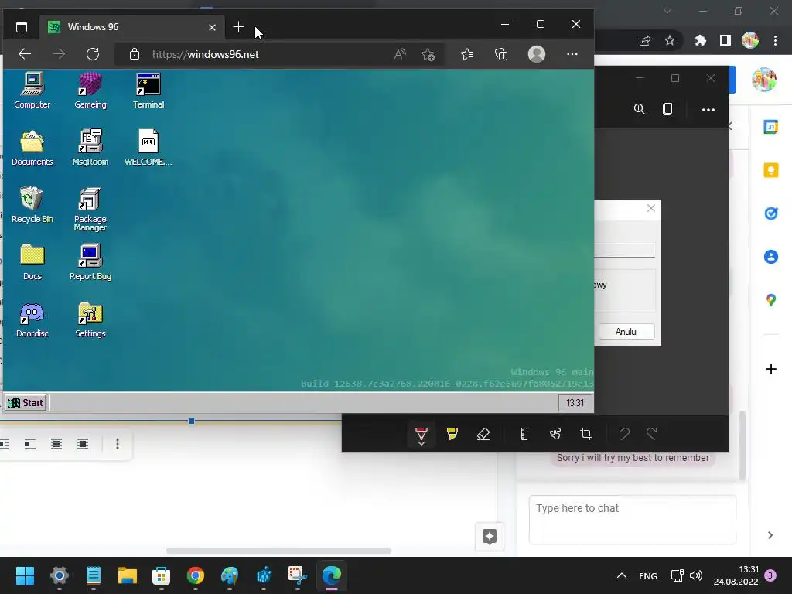Share this page icon in Chrome
This screenshot has height=594, width=792.
[x=645, y=40]
